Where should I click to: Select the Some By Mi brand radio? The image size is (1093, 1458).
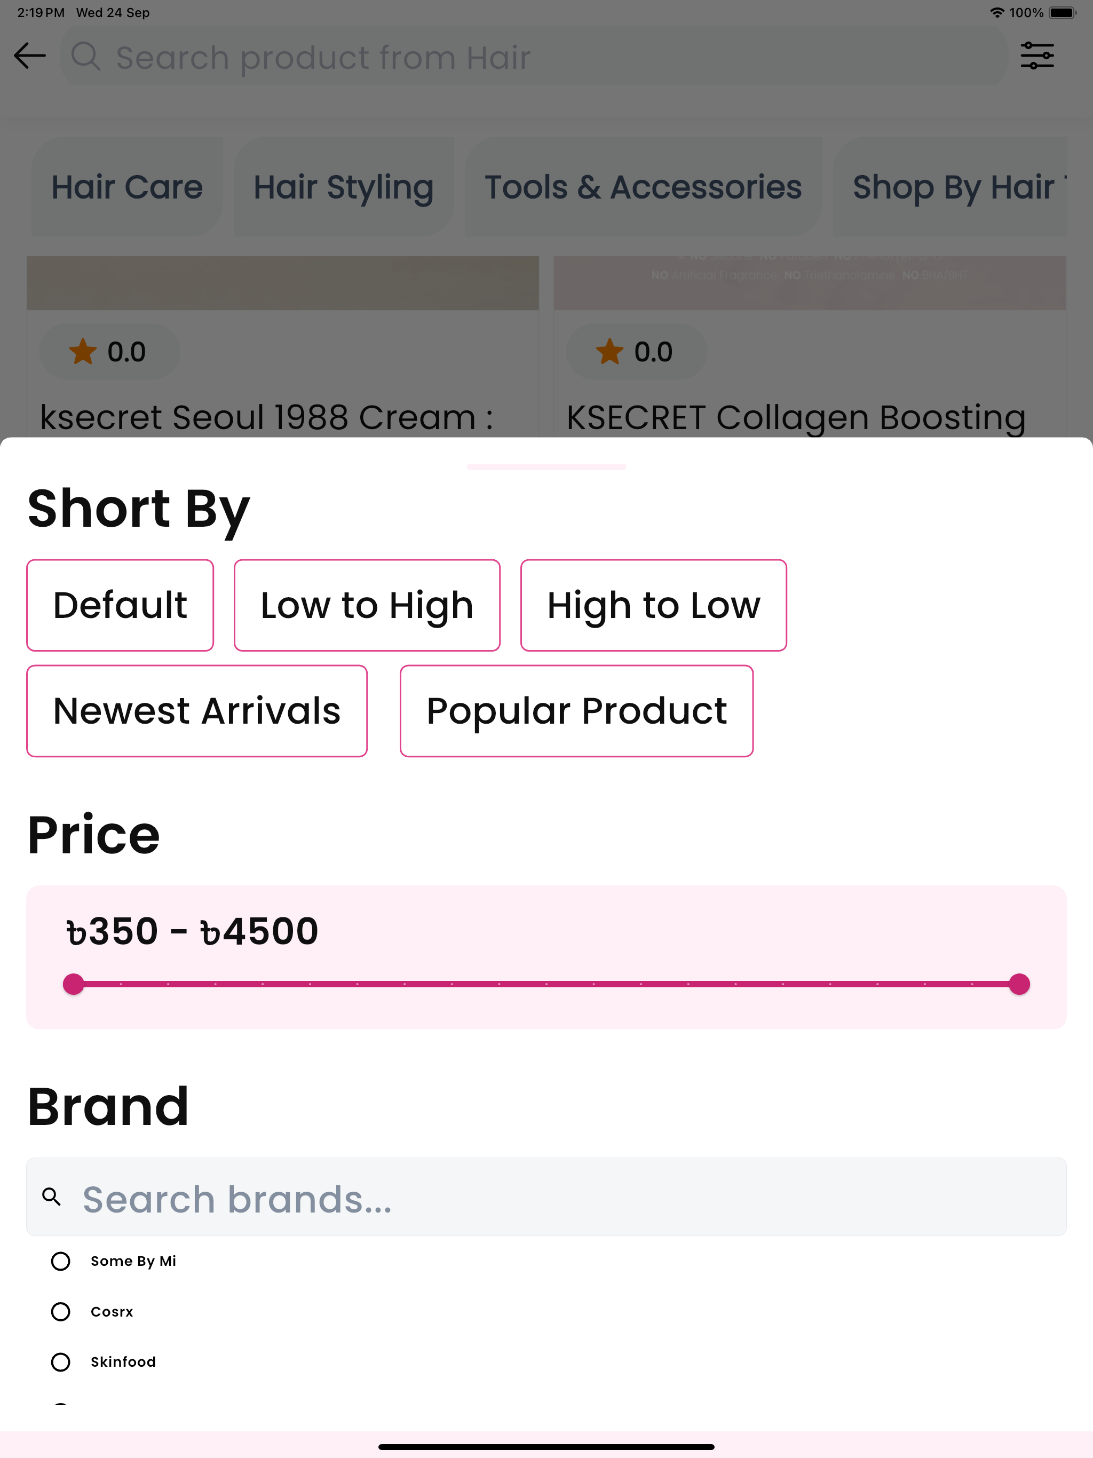61,1261
